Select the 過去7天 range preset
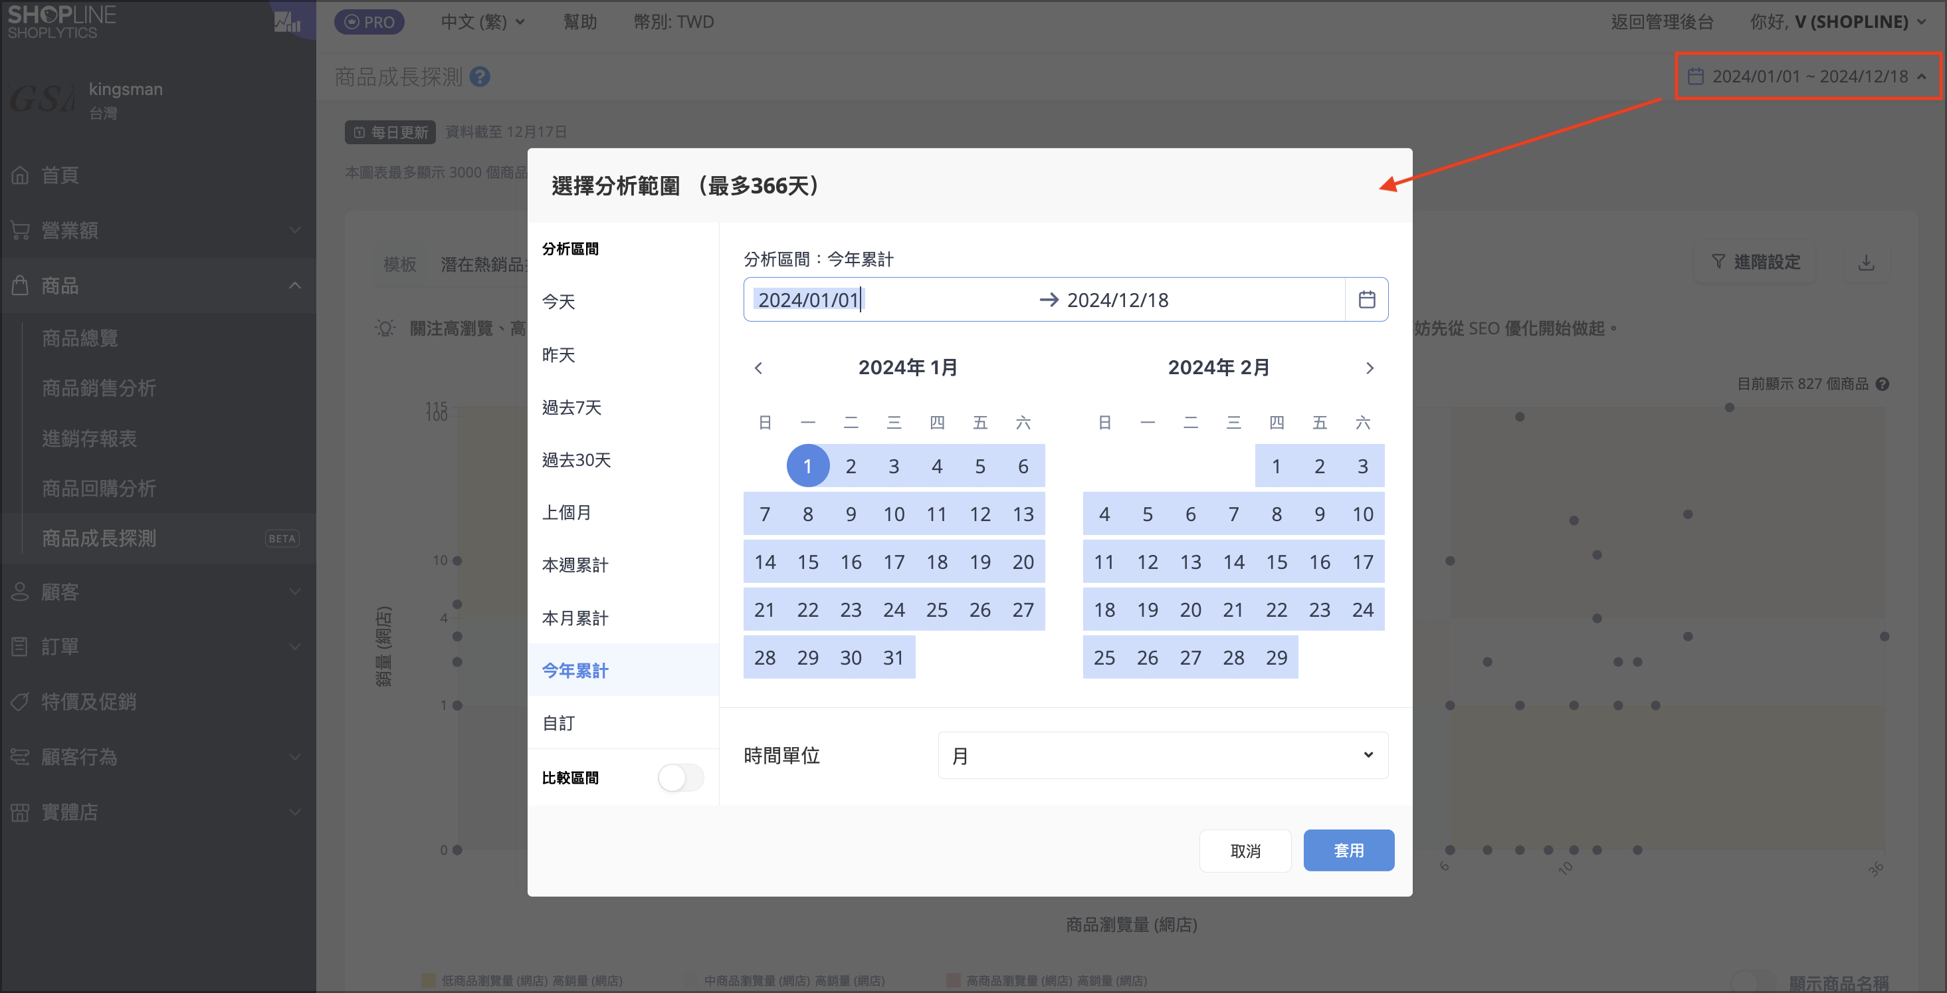 (x=623, y=407)
